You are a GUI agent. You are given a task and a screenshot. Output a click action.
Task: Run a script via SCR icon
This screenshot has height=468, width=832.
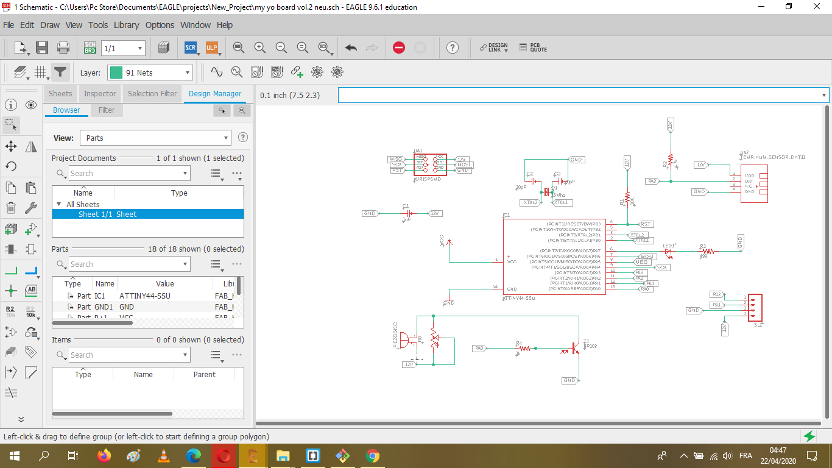(191, 48)
